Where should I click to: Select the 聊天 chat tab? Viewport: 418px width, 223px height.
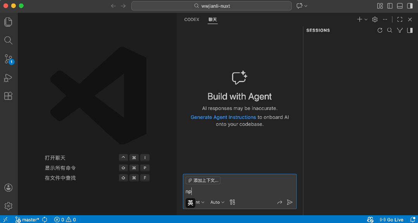(213, 19)
